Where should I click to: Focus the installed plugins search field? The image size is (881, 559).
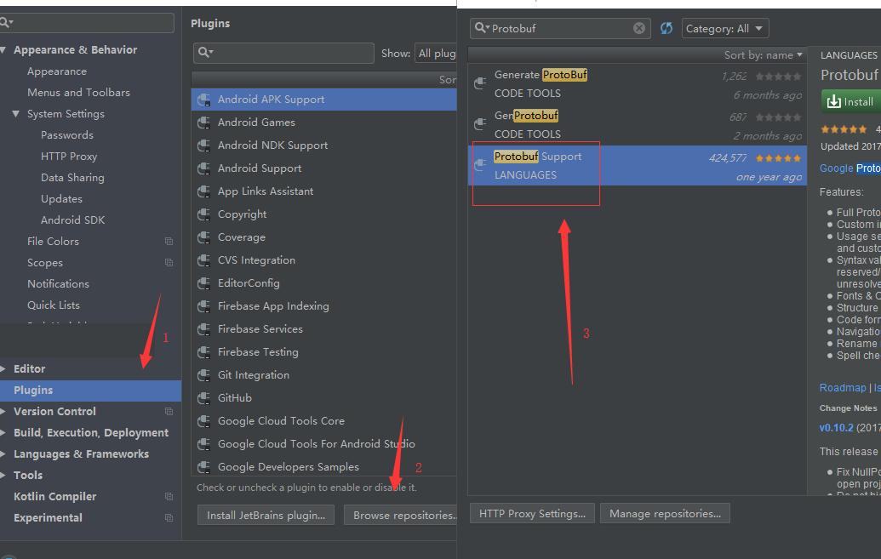click(283, 53)
